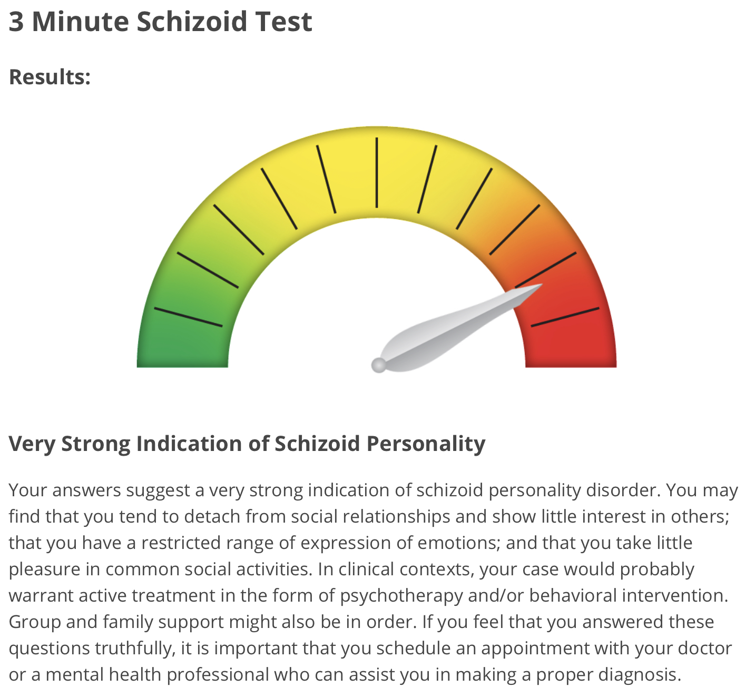The height and width of the screenshot is (697, 745).
Task: Click the center vertical tick mark
Action: coord(377,173)
